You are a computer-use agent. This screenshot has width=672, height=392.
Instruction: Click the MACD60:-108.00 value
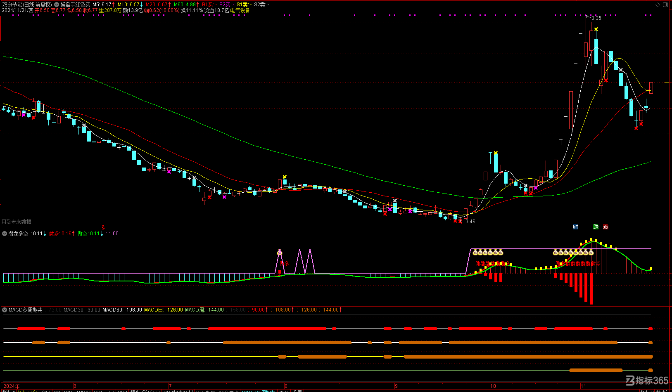[x=122, y=310]
